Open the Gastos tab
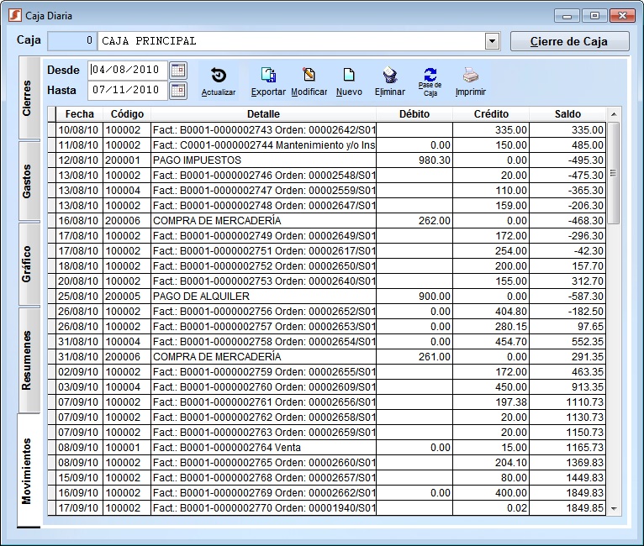The width and height of the screenshot is (644, 546). pyautogui.click(x=28, y=181)
